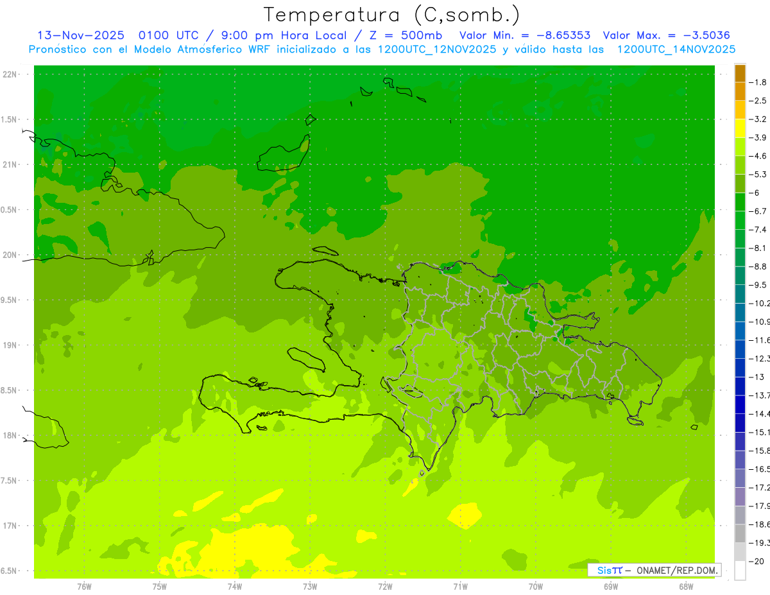
Task: Click the '17N' latitude label
Action: click(10, 526)
